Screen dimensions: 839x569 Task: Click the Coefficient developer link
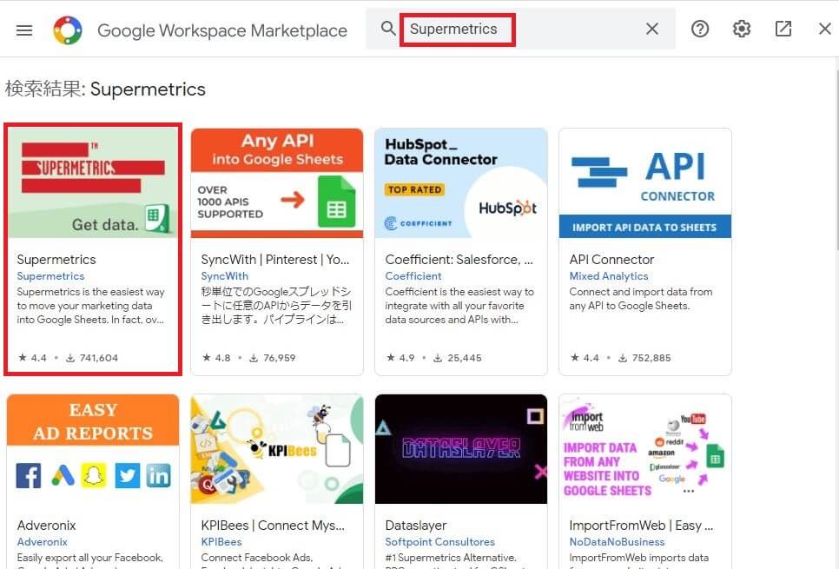pos(413,276)
